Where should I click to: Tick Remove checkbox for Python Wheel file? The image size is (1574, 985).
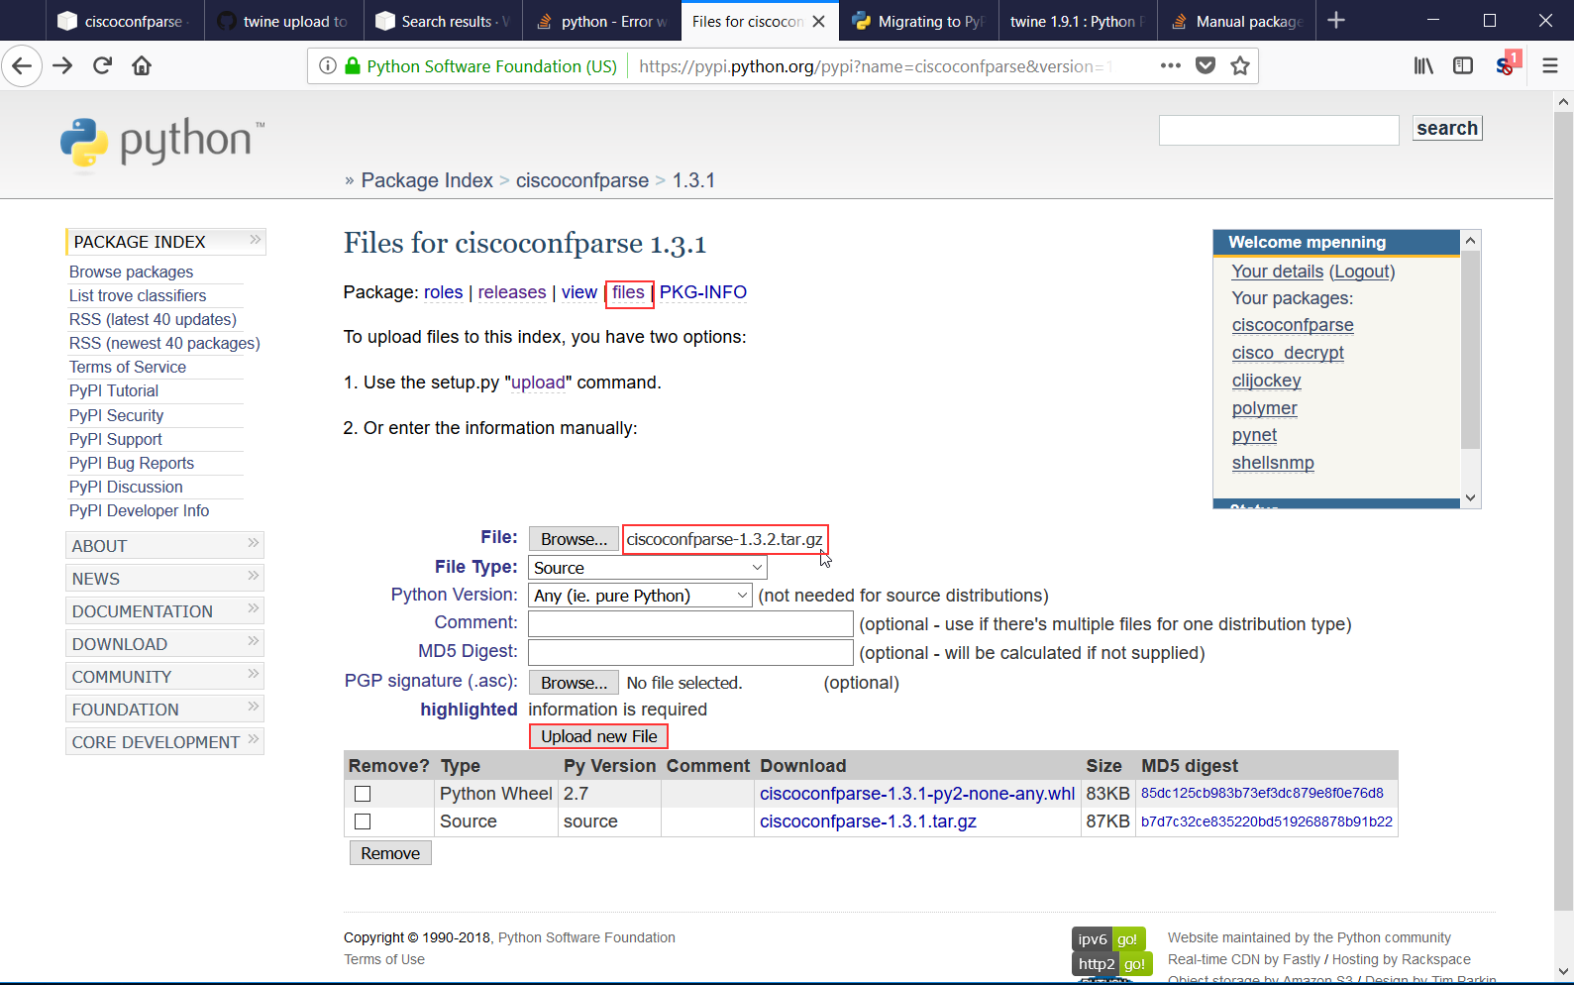[x=363, y=794]
